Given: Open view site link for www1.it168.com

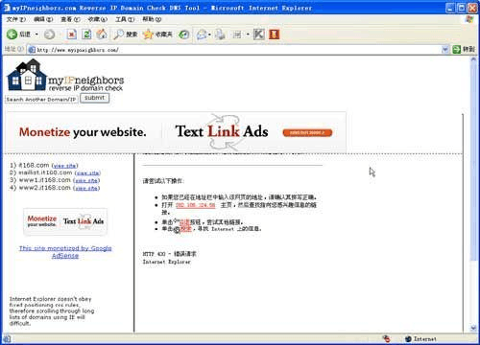Looking at the screenshot, I should [86, 180].
